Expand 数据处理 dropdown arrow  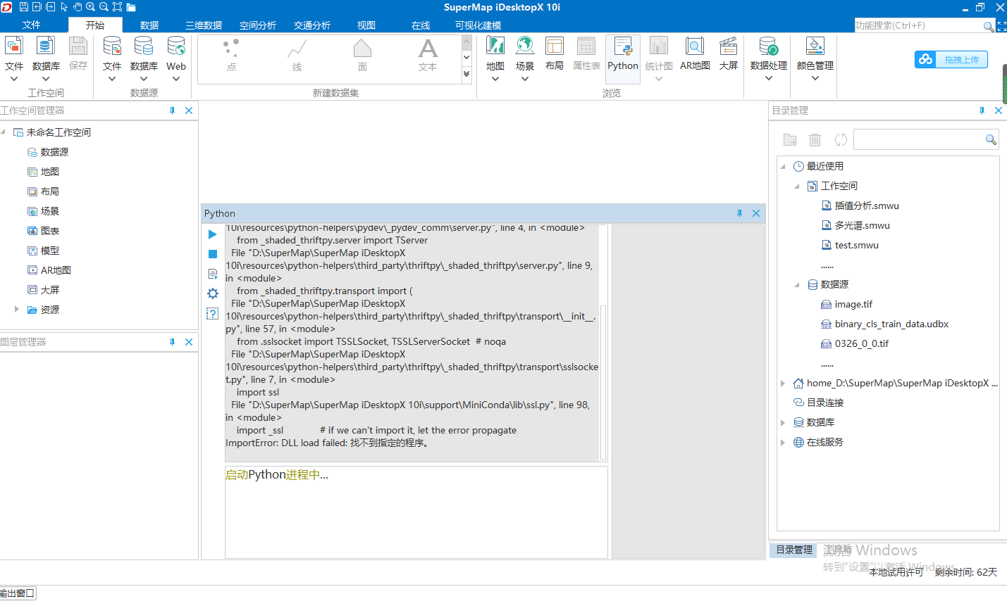[x=768, y=78]
